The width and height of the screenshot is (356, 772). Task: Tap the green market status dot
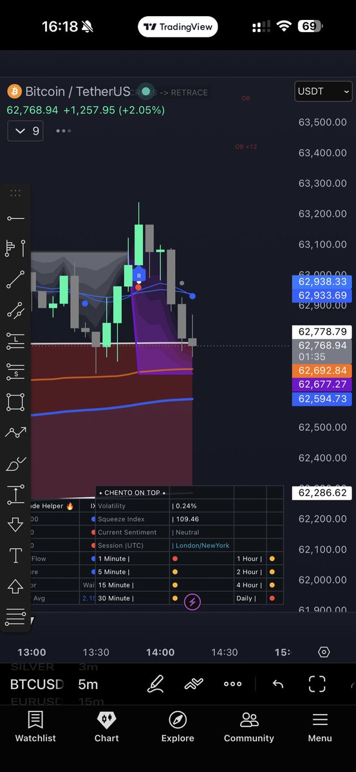click(145, 91)
